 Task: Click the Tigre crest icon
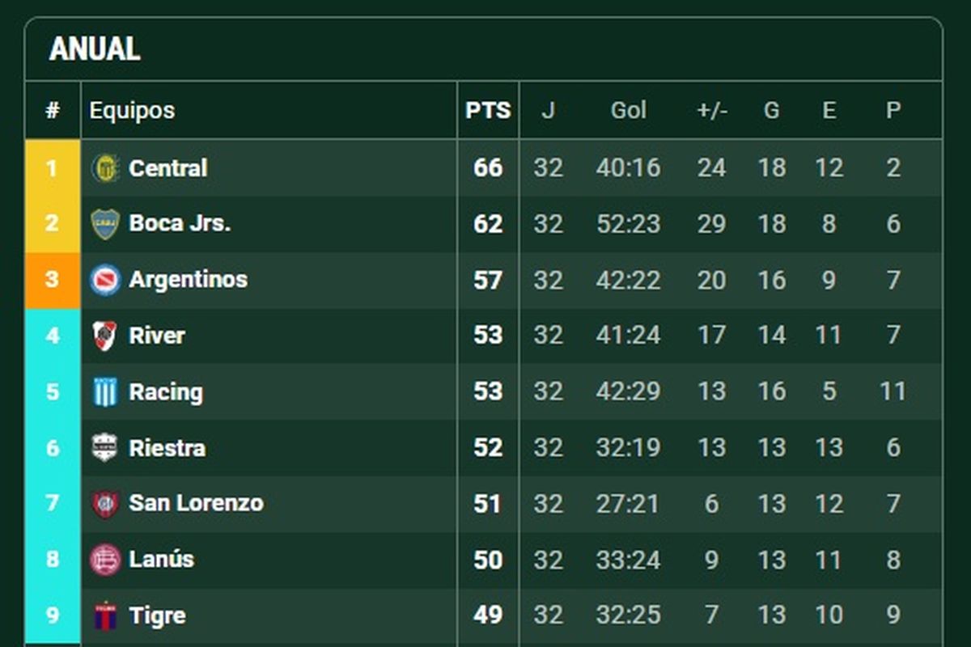[x=106, y=615]
